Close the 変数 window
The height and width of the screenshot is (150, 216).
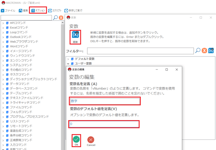211,18
